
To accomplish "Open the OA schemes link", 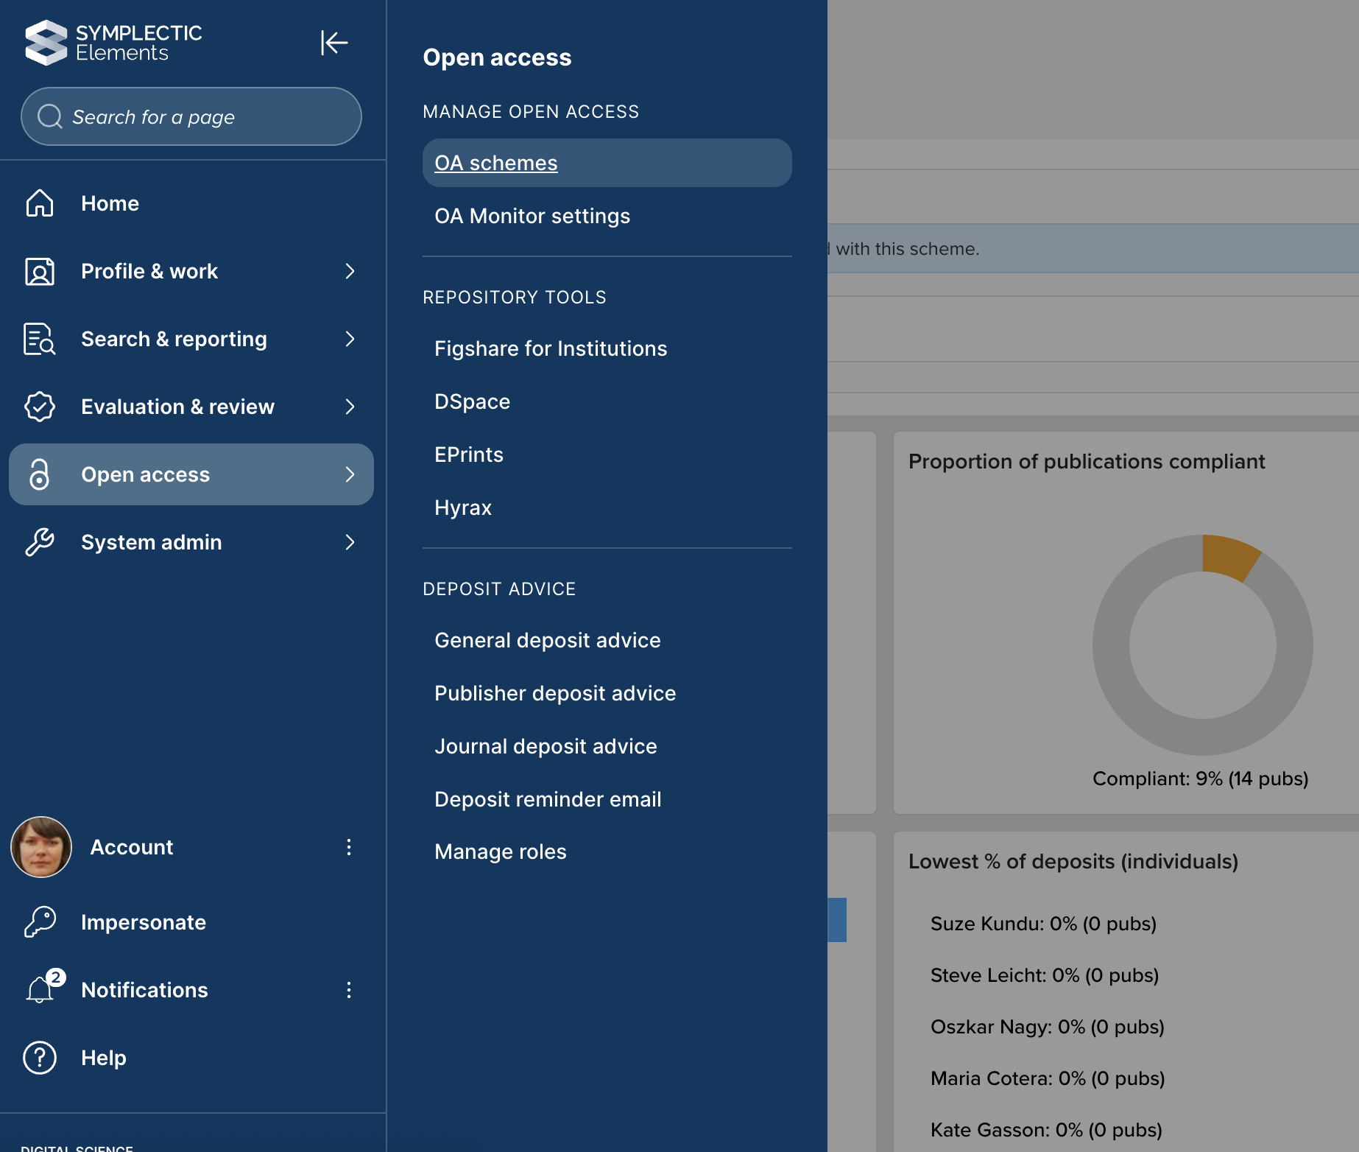I will point(495,163).
